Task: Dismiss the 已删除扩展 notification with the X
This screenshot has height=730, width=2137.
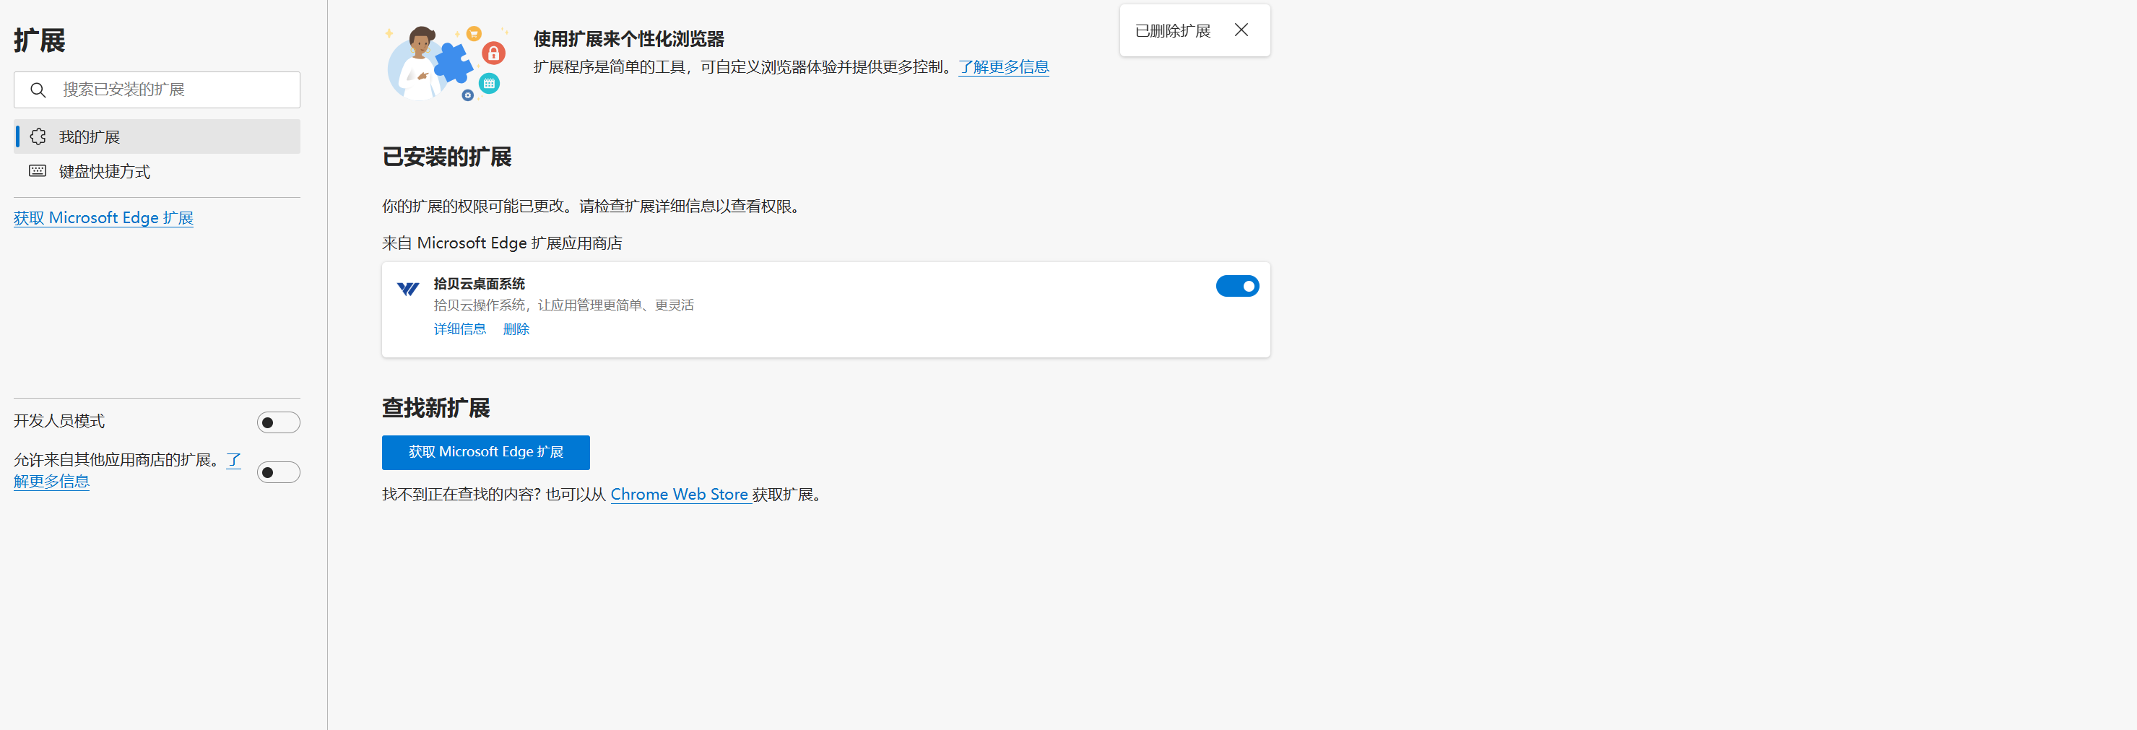Action: 1241,30
